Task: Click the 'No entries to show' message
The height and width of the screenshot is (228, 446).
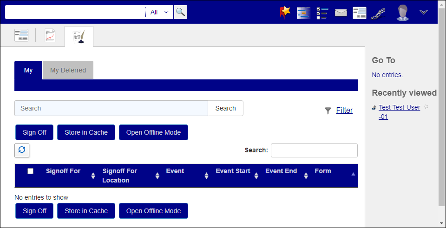Action: tap(41, 197)
